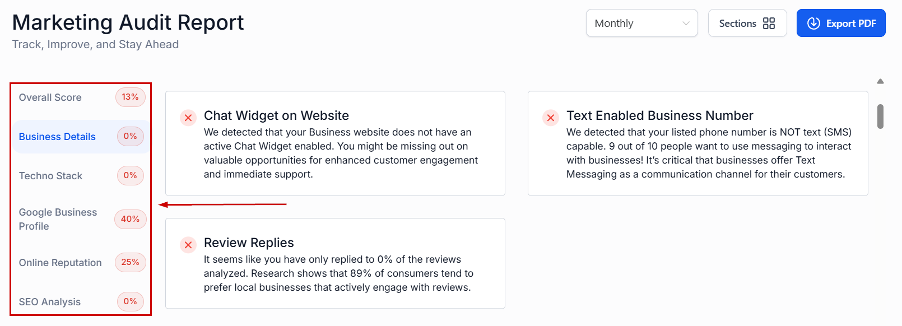Click the vertical scrollbar thumb
The height and width of the screenshot is (326, 902).
click(x=881, y=117)
